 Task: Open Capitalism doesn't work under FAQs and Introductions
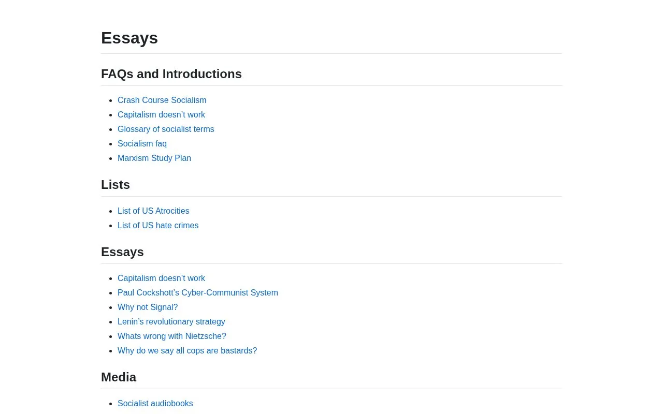pos(161,115)
